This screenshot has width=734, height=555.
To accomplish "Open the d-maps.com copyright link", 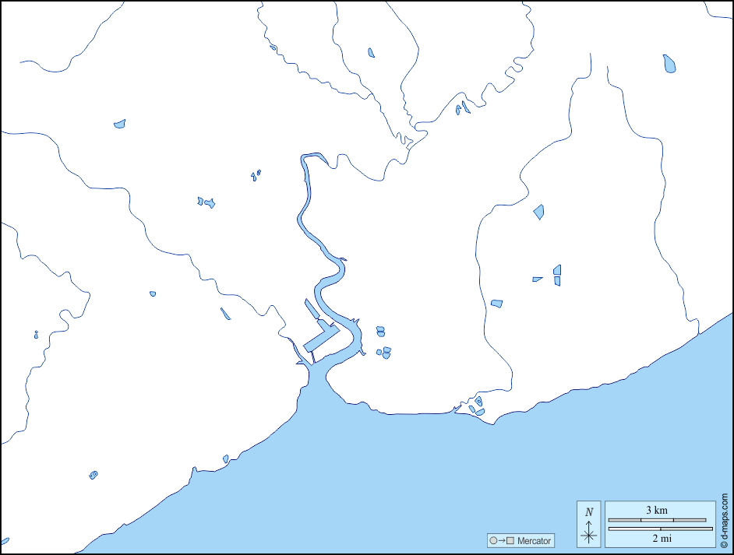I will coord(724,520).
